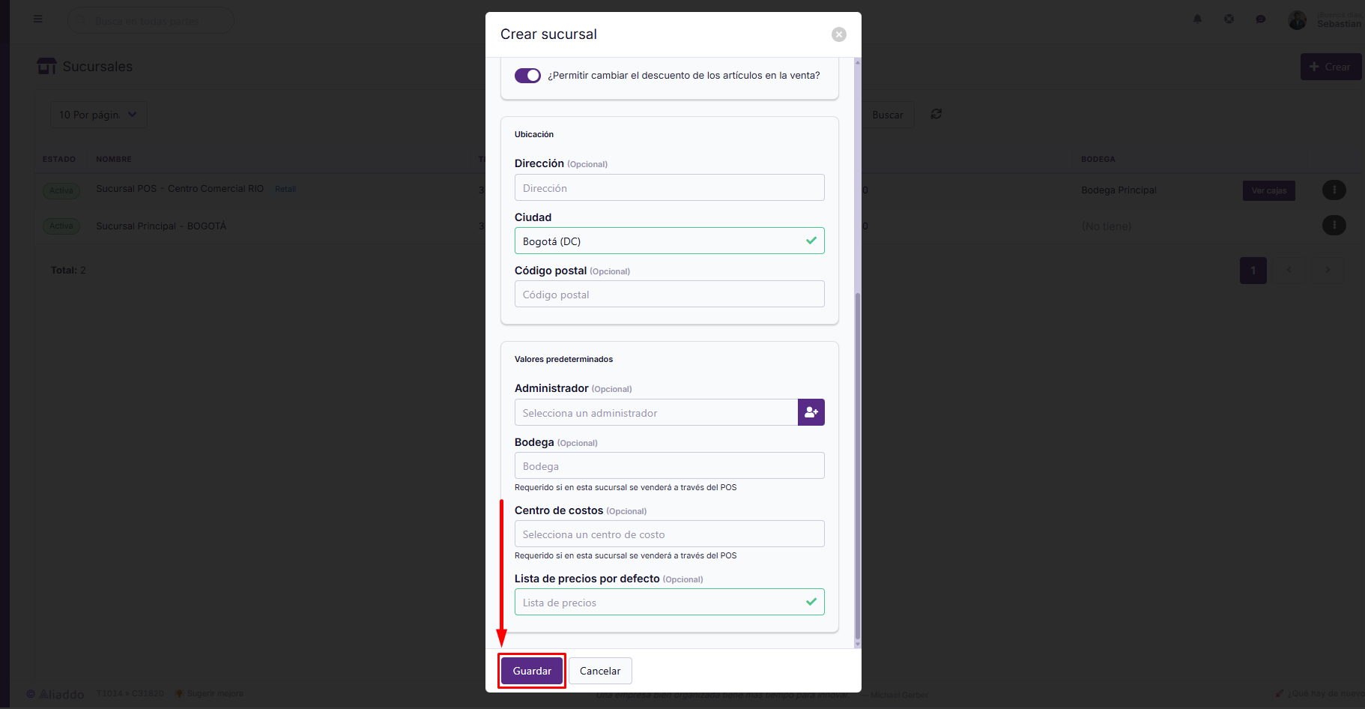Click the Ver cajas button
Screen dimensions: 1365x709
pyautogui.click(x=1268, y=190)
